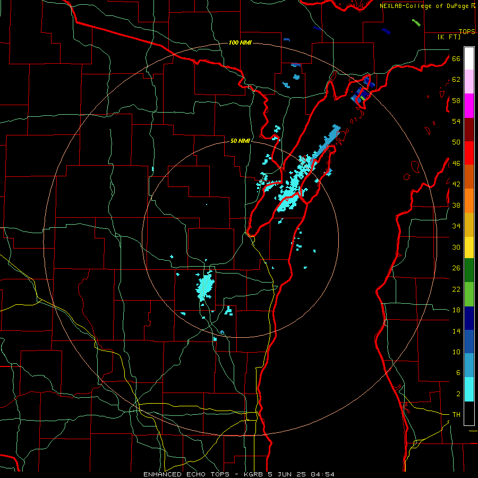This screenshot has height=478, width=478.
Task: Click the "22" legend value
Action: 456,289
